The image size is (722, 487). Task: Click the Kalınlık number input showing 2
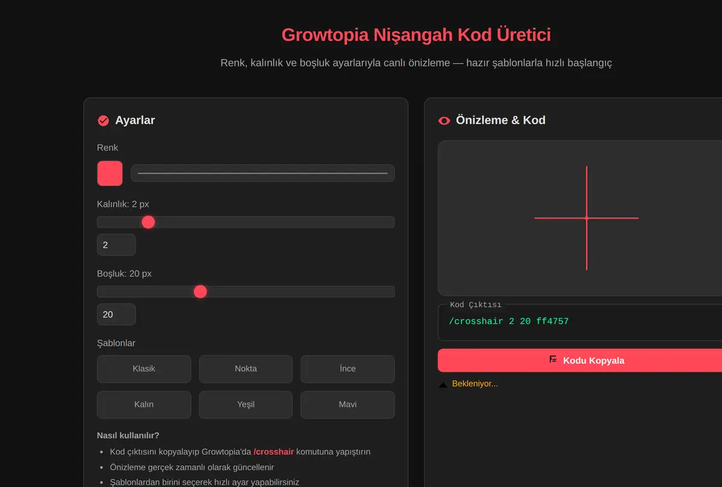coord(116,245)
